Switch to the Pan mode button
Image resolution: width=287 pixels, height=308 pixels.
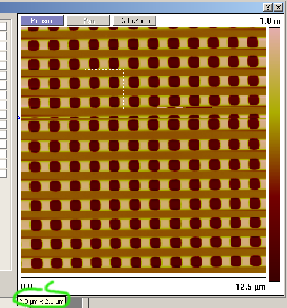click(x=88, y=21)
